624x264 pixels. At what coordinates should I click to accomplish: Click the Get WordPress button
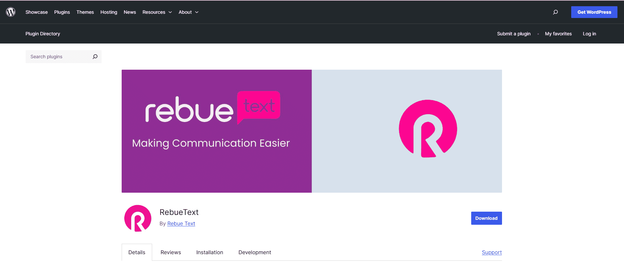594,12
